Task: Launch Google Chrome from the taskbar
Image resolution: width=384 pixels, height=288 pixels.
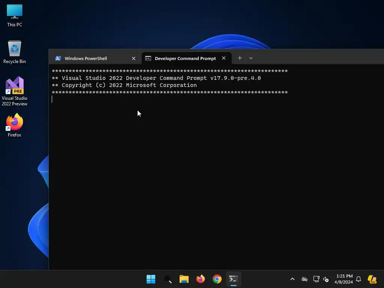Action: point(217,279)
